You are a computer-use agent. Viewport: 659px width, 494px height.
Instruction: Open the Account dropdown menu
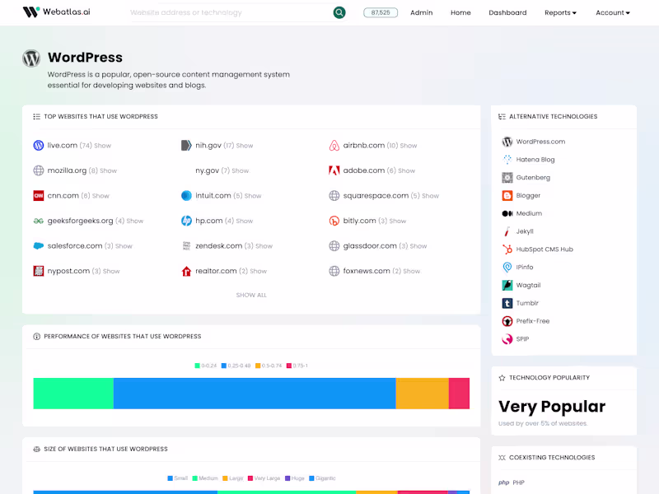(x=612, y=12)
